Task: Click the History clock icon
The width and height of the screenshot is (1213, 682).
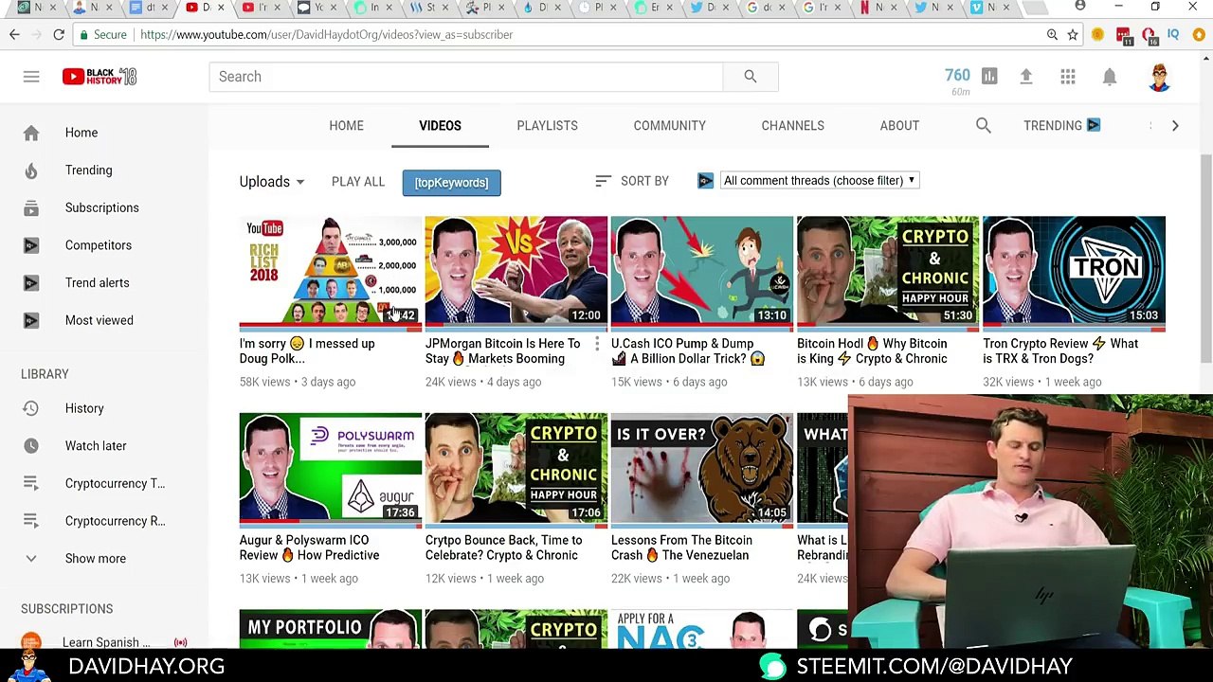Action: [x=31, y=408]
